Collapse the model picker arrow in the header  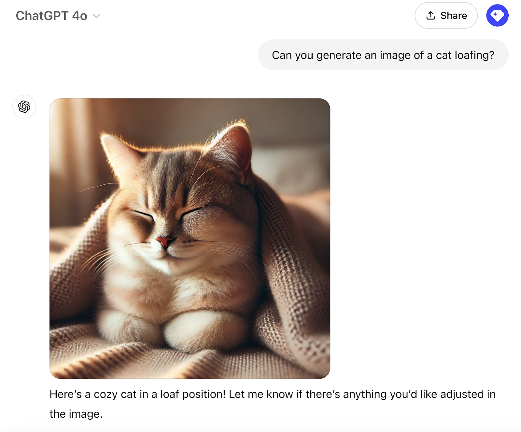96,16
